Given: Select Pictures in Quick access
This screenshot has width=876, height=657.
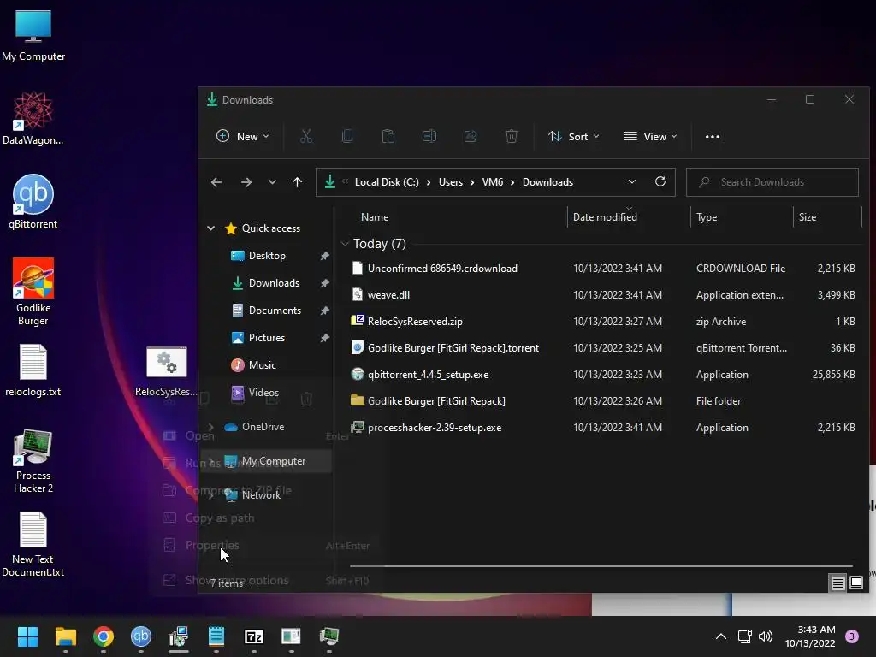Looking at the screenshot, I should [267, 337].
